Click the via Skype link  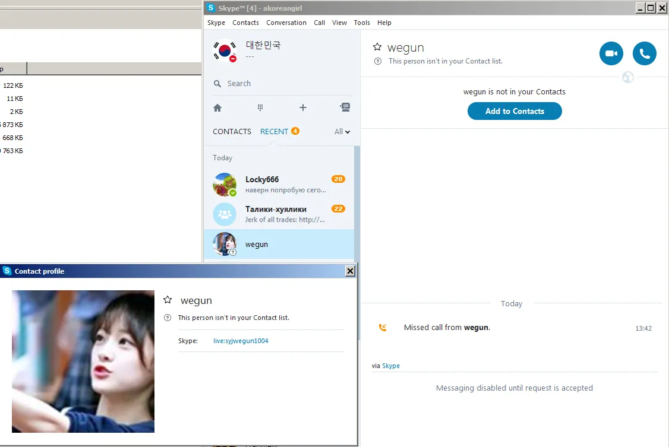pos(391,366)
